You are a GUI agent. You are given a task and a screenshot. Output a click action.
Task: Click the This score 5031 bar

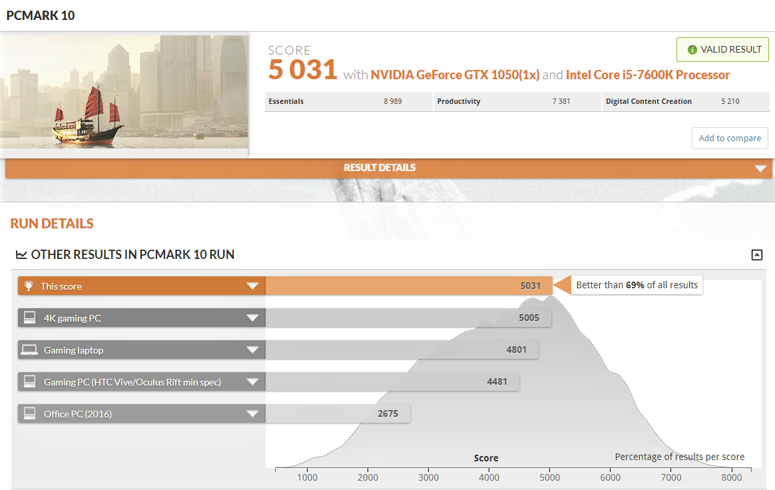[x=409, y=286]
